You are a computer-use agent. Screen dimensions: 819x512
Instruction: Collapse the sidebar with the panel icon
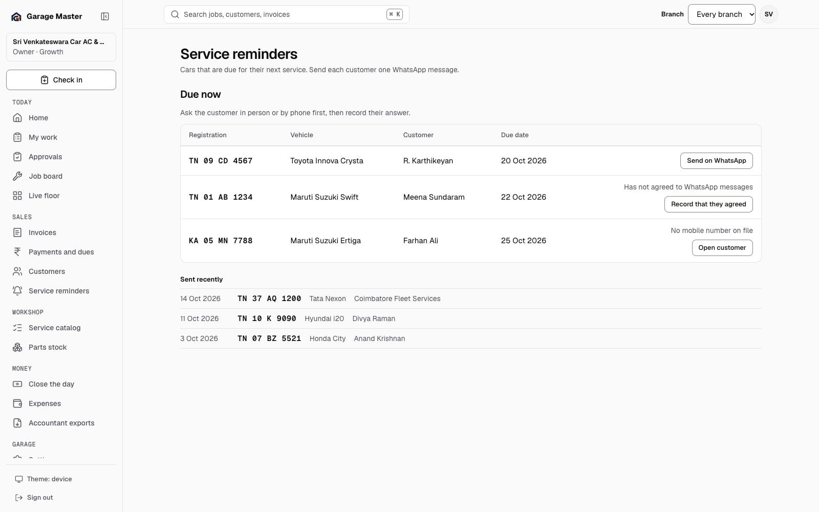coord(105,16)
